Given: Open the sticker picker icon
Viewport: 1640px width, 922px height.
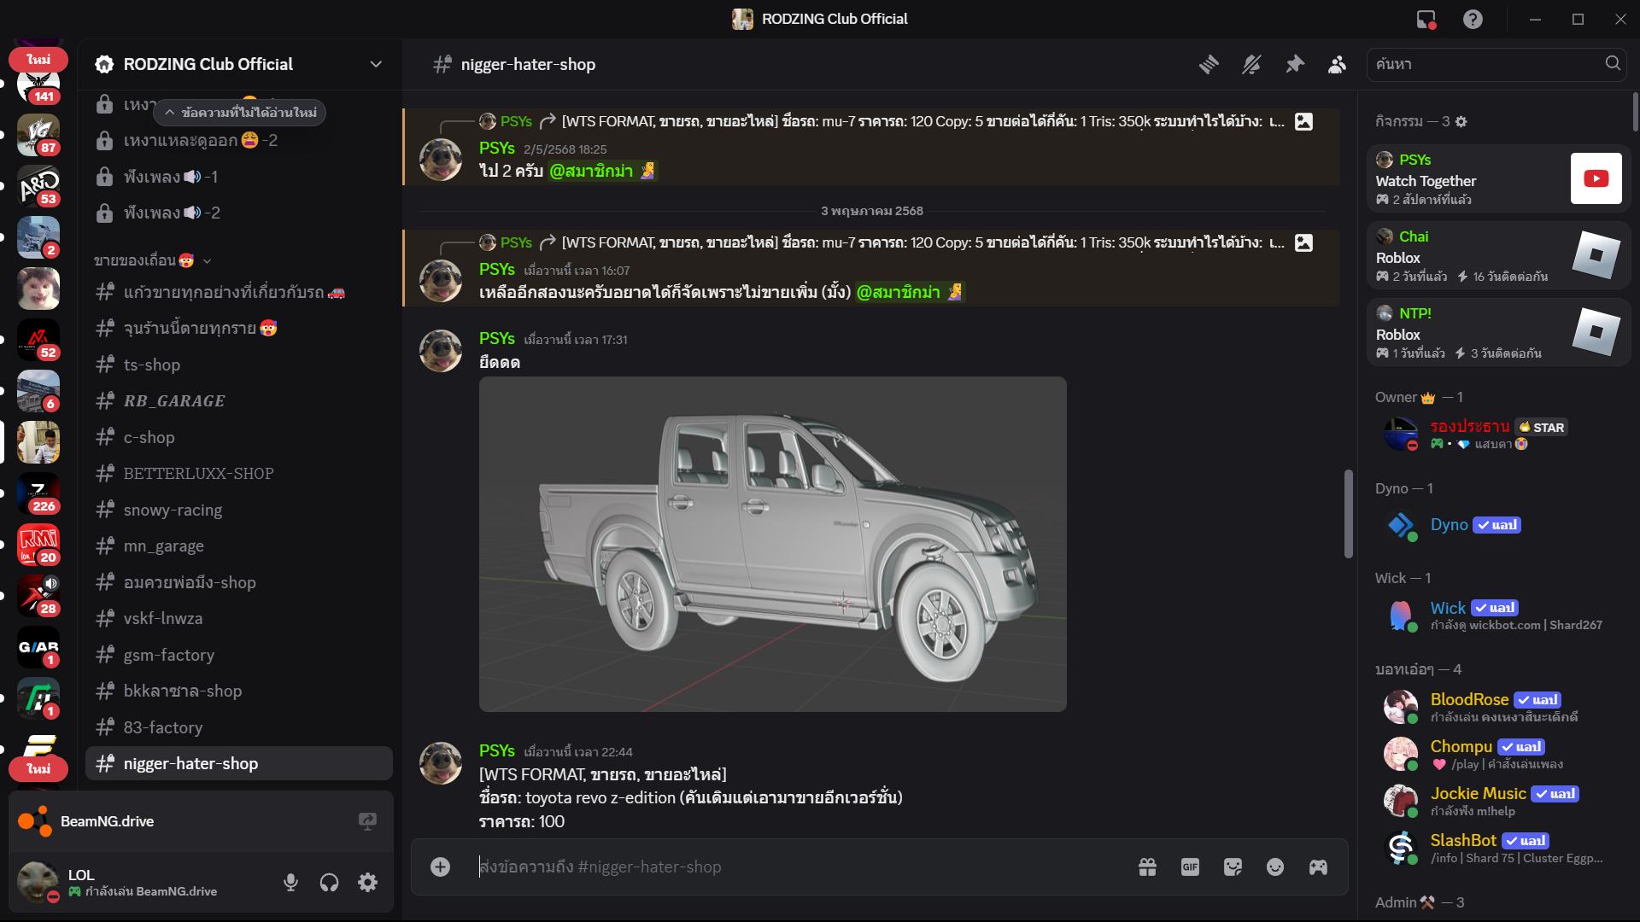Looking at the screenshot, I should coord(1233,867).
